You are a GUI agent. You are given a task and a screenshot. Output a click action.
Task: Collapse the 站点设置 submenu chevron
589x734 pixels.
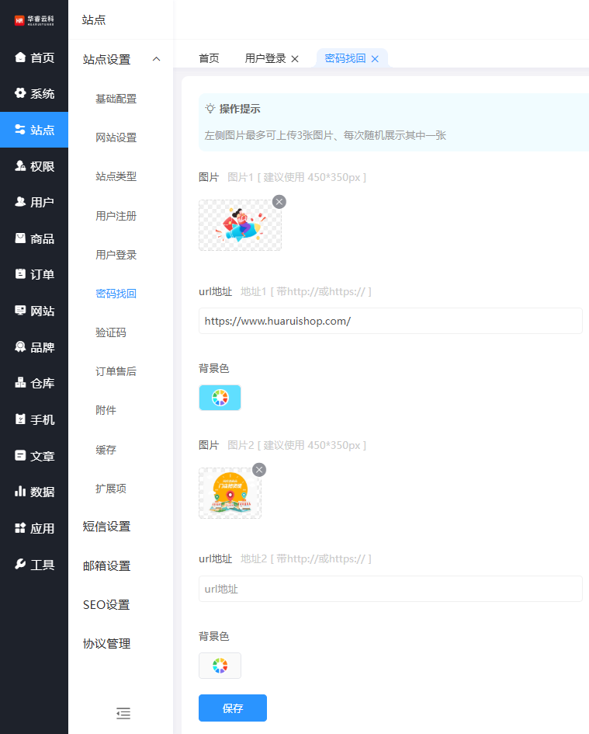click(x=157, y=60)
